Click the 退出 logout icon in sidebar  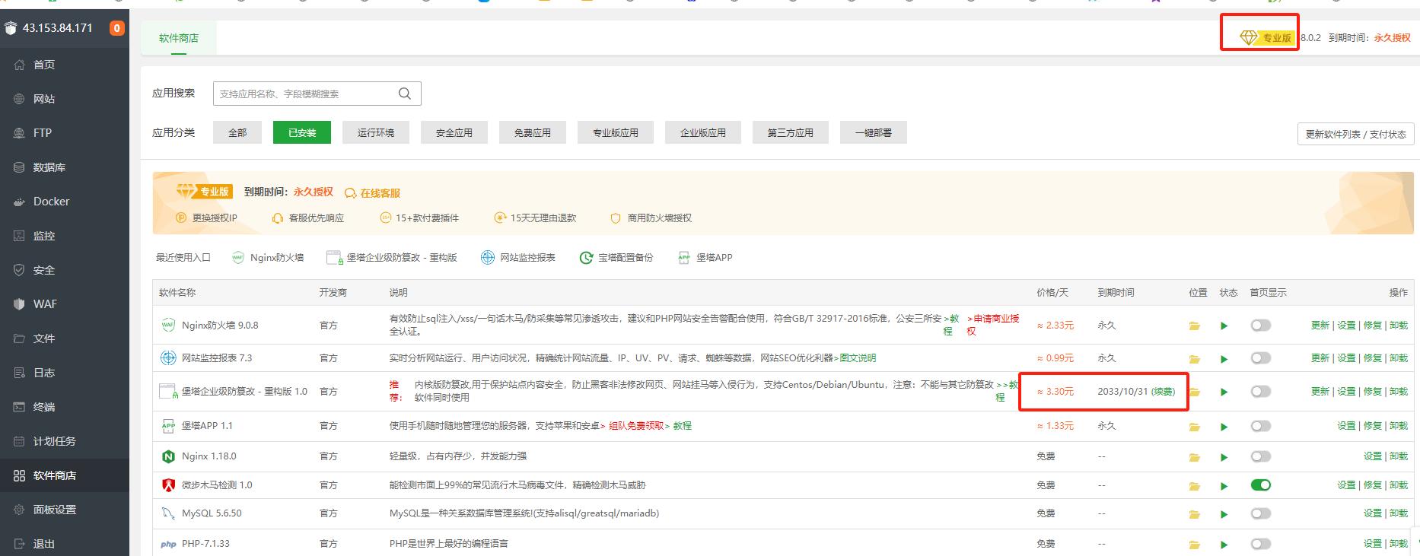[x=19, y=544]
